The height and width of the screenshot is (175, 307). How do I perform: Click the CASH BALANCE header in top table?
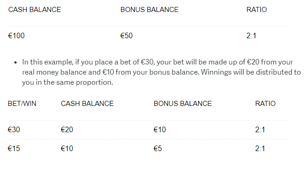click(x=35, y=10)
